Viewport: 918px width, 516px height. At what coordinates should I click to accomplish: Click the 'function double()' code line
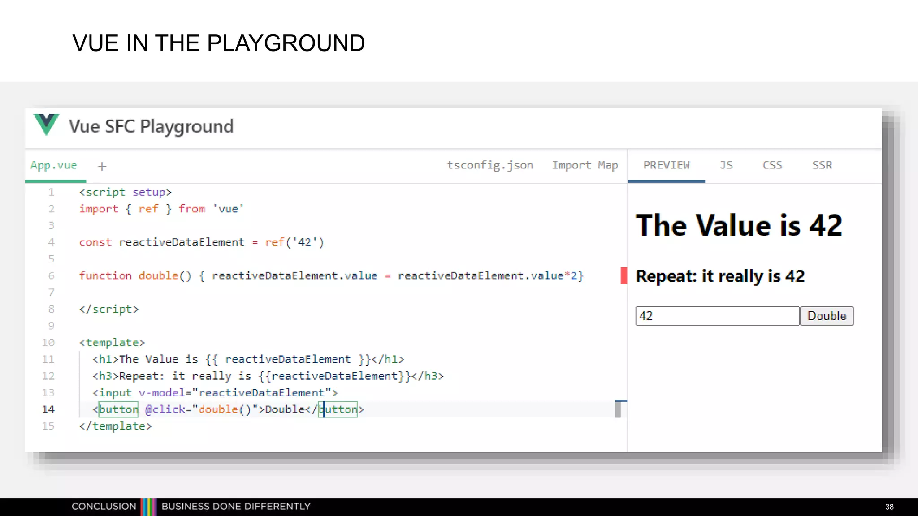(331, 276)
